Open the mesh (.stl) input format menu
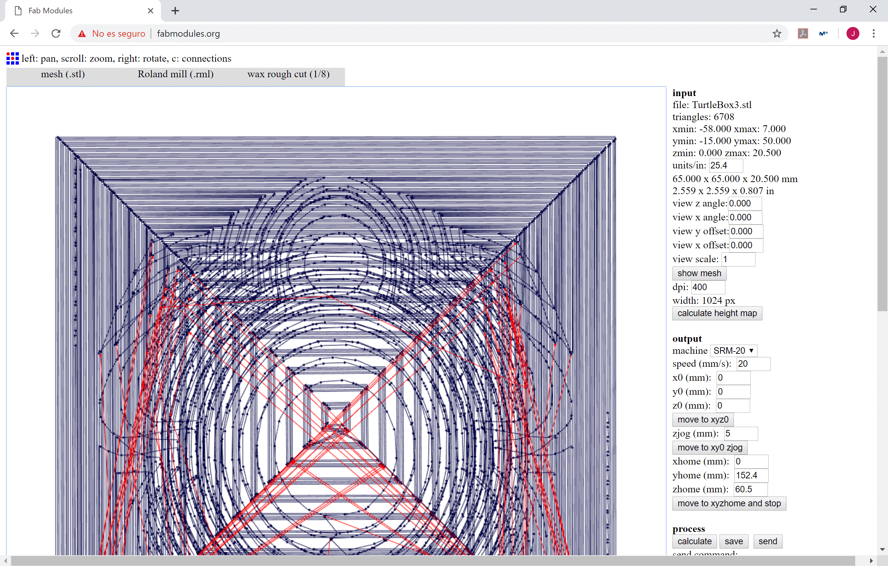The height and width of the screenshot is (566, 888). click(63, 74)
